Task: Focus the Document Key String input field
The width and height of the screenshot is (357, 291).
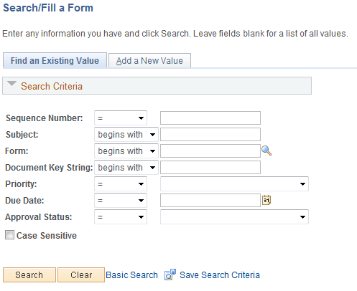Action: tap(210, 167)
